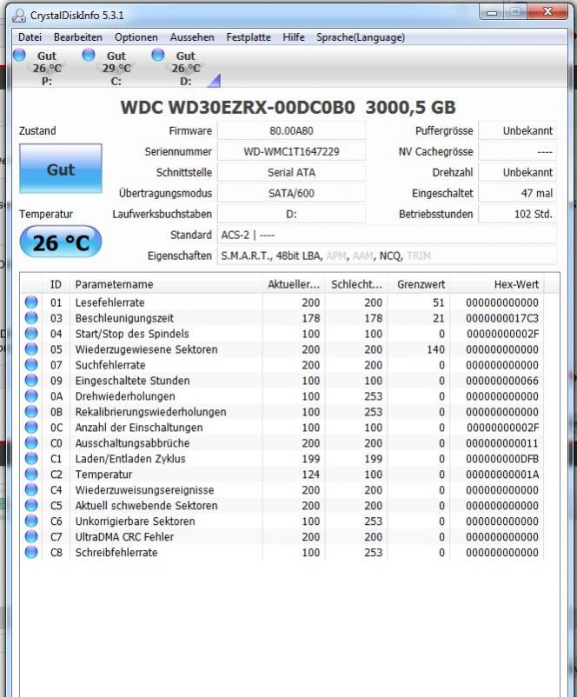Click the drive title WDC WD30EZRX-00DC0B0
The width and height of the screenshot is (577, 697).
click(237, 107)
